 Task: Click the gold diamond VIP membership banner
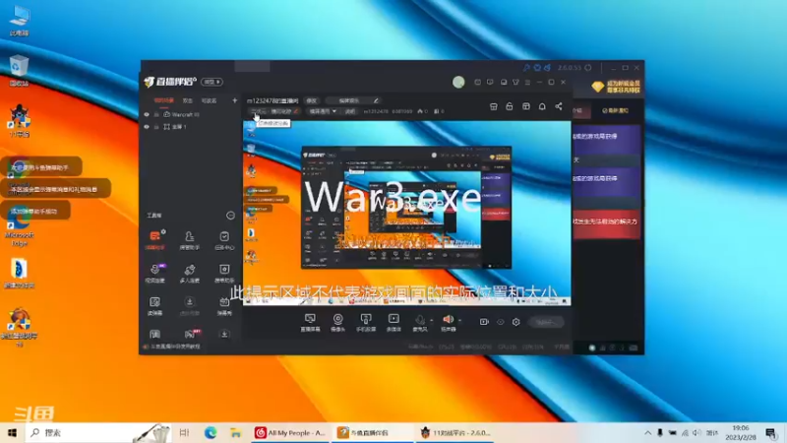[x=616, y=87]
